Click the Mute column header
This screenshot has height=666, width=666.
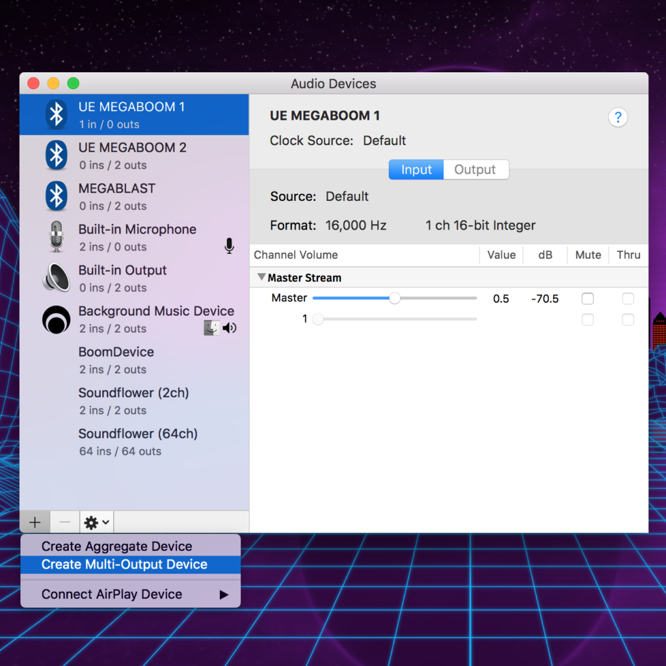coord(588,255)
